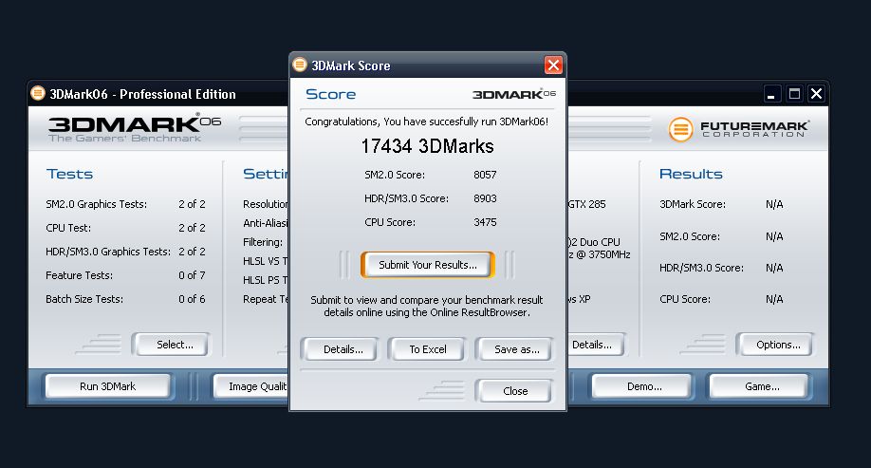Export the score using To Excel button

pos(427,349)
